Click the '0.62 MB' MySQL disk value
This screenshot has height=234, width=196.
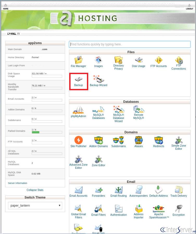point(36,174)
